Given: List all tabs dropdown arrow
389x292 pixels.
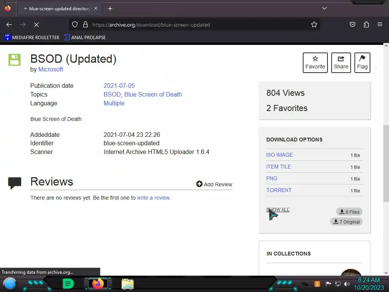Looking at the screenshot, I should pos(324,8).
